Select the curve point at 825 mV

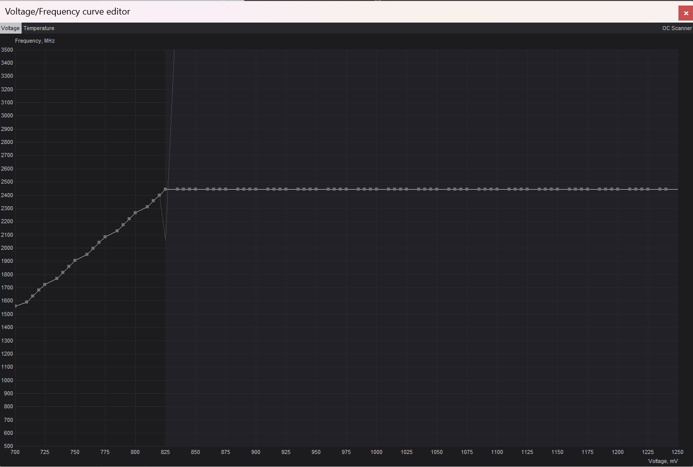click(165, 189)
